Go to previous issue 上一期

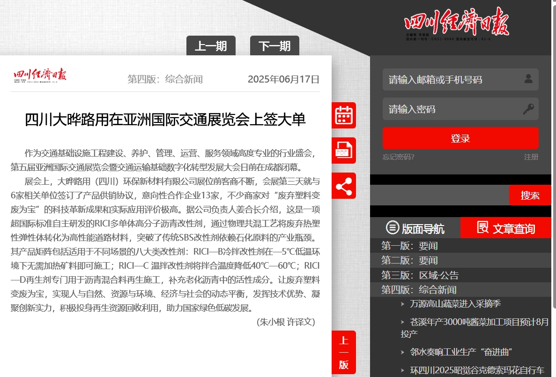211,46
